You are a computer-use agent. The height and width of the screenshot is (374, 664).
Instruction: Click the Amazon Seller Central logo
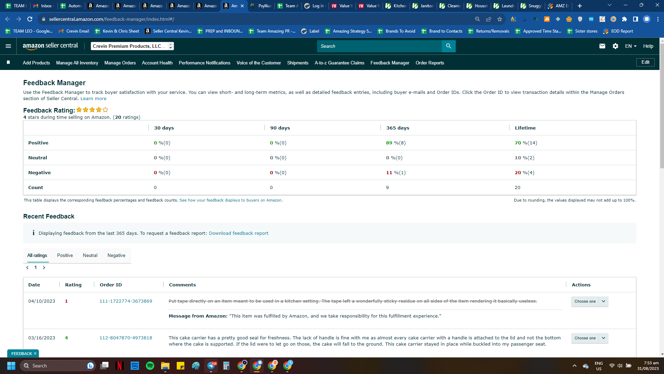pyautogui.click(x=50, y=46)
